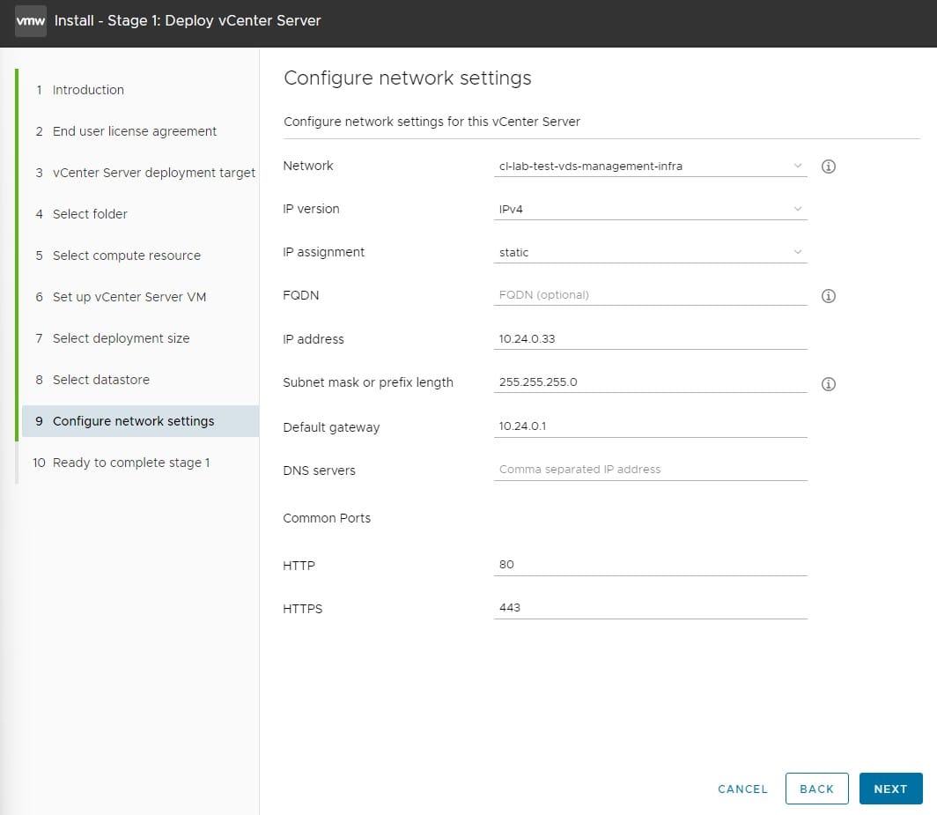The image size is (937, 815).
Task: Click the CANCEL button
Action: (x=742, y=789)
